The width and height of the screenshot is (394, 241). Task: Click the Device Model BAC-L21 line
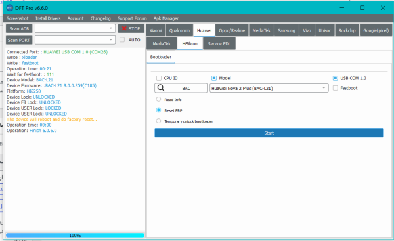30,80
